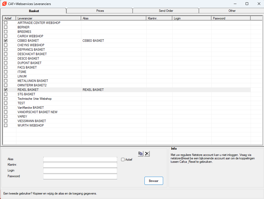Click the Alias column header
This screenshot has height=199, width=264.
pyautogui.click(x=114, y=18)
